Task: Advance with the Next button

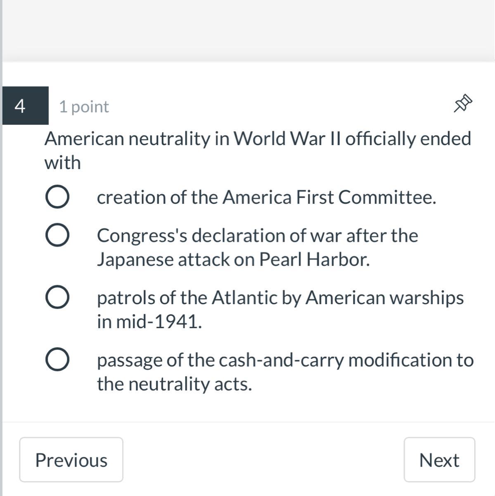Action: pos(439,460)
